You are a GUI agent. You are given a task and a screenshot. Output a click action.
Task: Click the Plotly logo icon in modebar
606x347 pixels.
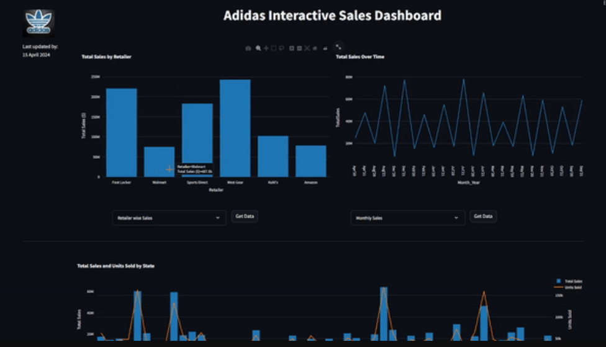(325, 48)
